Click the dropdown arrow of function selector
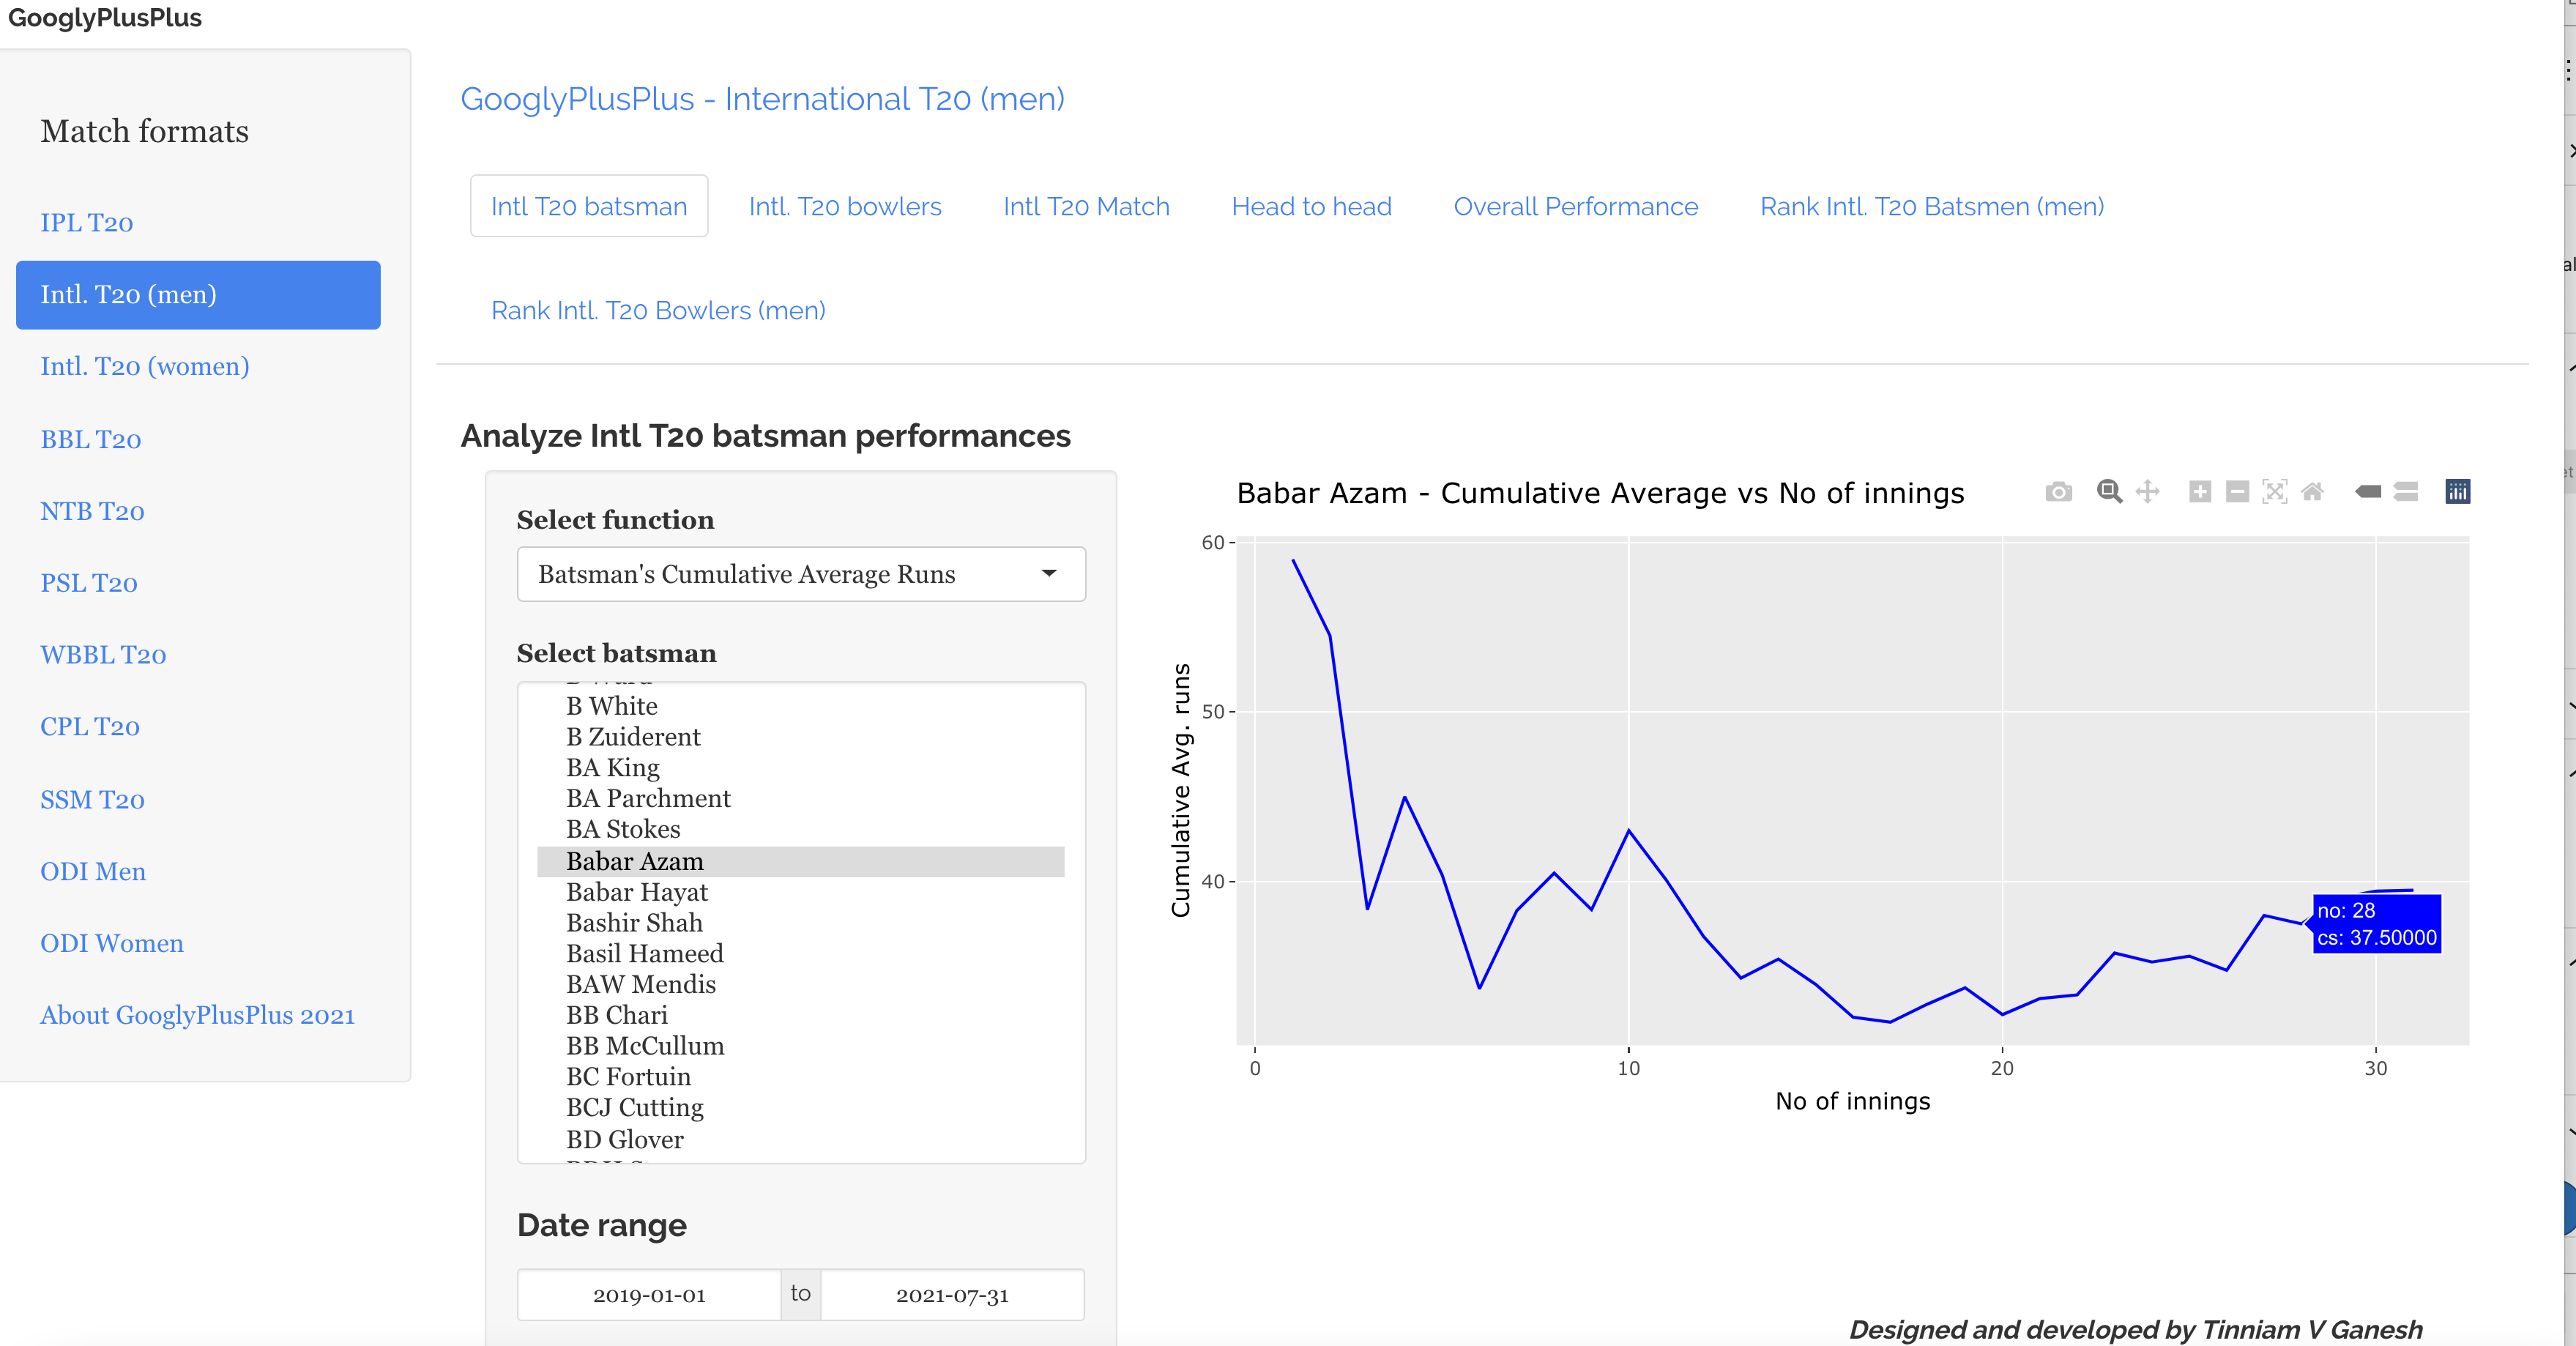This screenshot has height=1346, width=2576. 1048,574
